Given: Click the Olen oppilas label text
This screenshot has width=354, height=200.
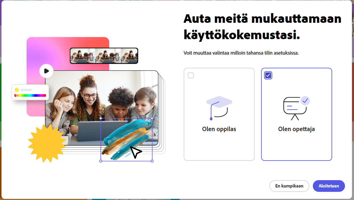Looking at the screenshot, I should tap(219, 129).
